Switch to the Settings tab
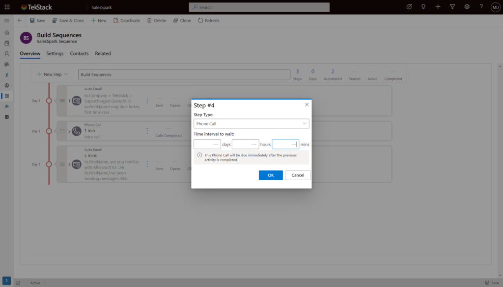 click(55, 53)
